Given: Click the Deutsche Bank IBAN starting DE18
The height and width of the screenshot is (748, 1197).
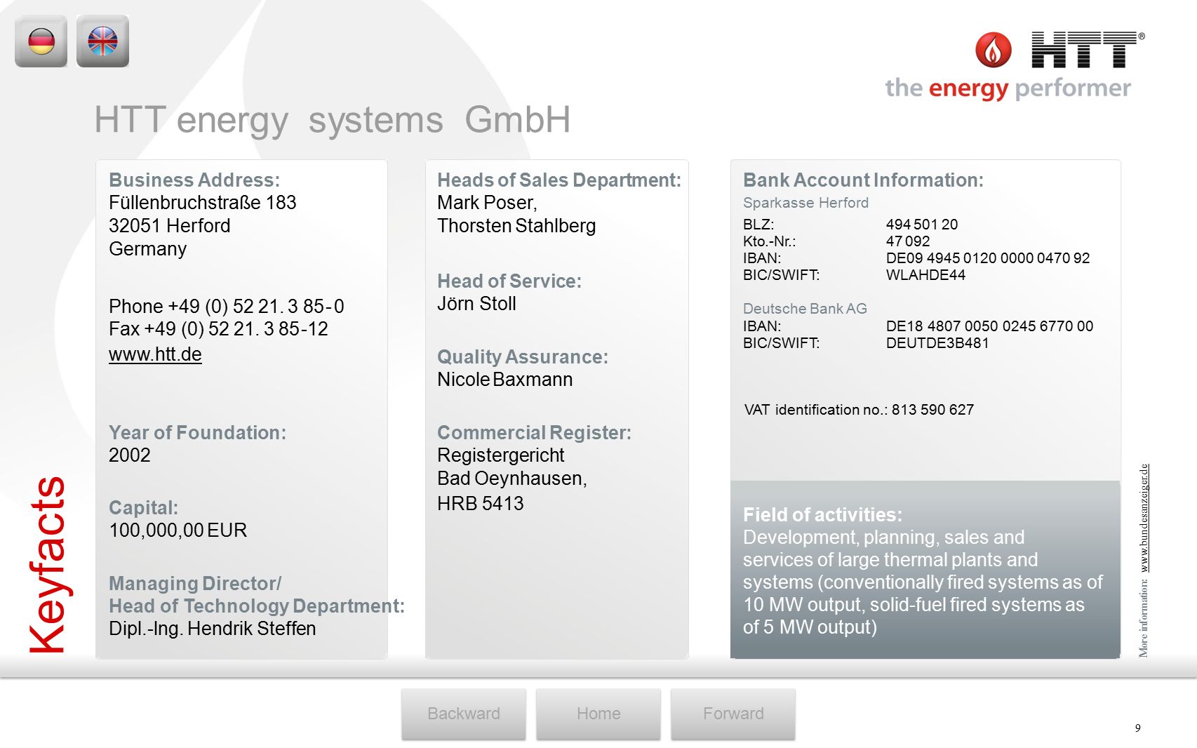Looking at the screenshot, I should point(990,326).
